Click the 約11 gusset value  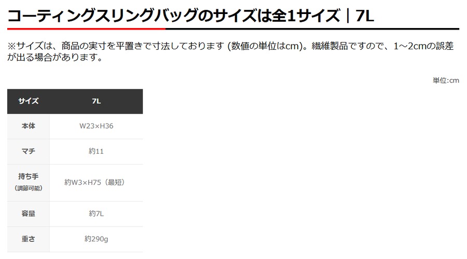click(96, 151)
